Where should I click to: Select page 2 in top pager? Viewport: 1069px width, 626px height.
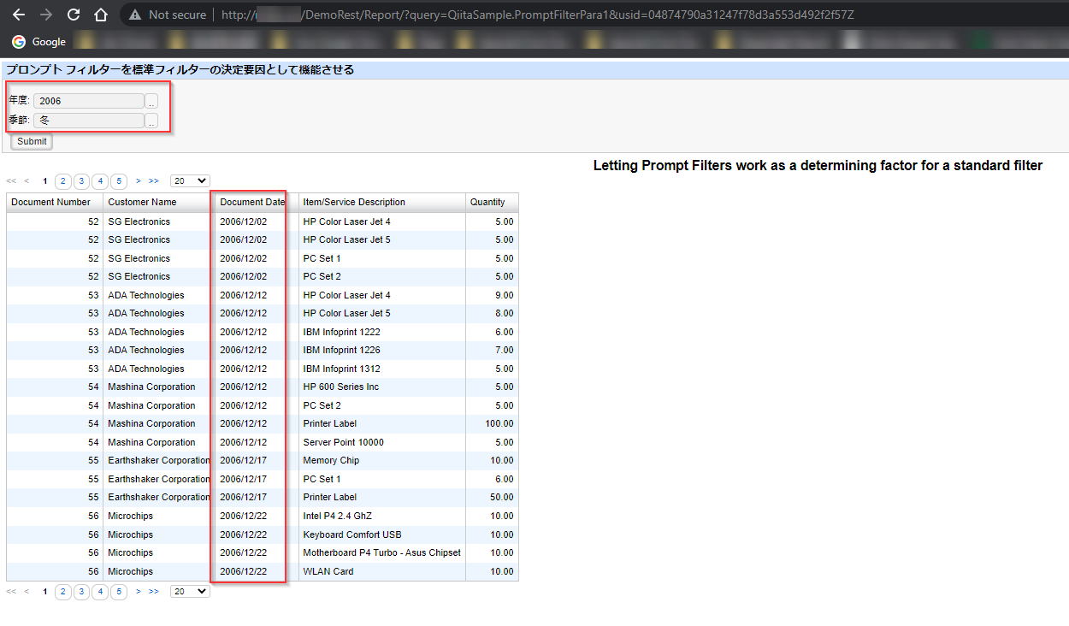pyautogui.click(x=62, y=181)
